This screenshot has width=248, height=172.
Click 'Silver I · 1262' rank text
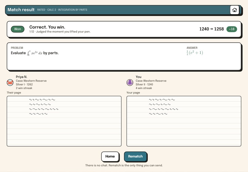coord(24,84)
